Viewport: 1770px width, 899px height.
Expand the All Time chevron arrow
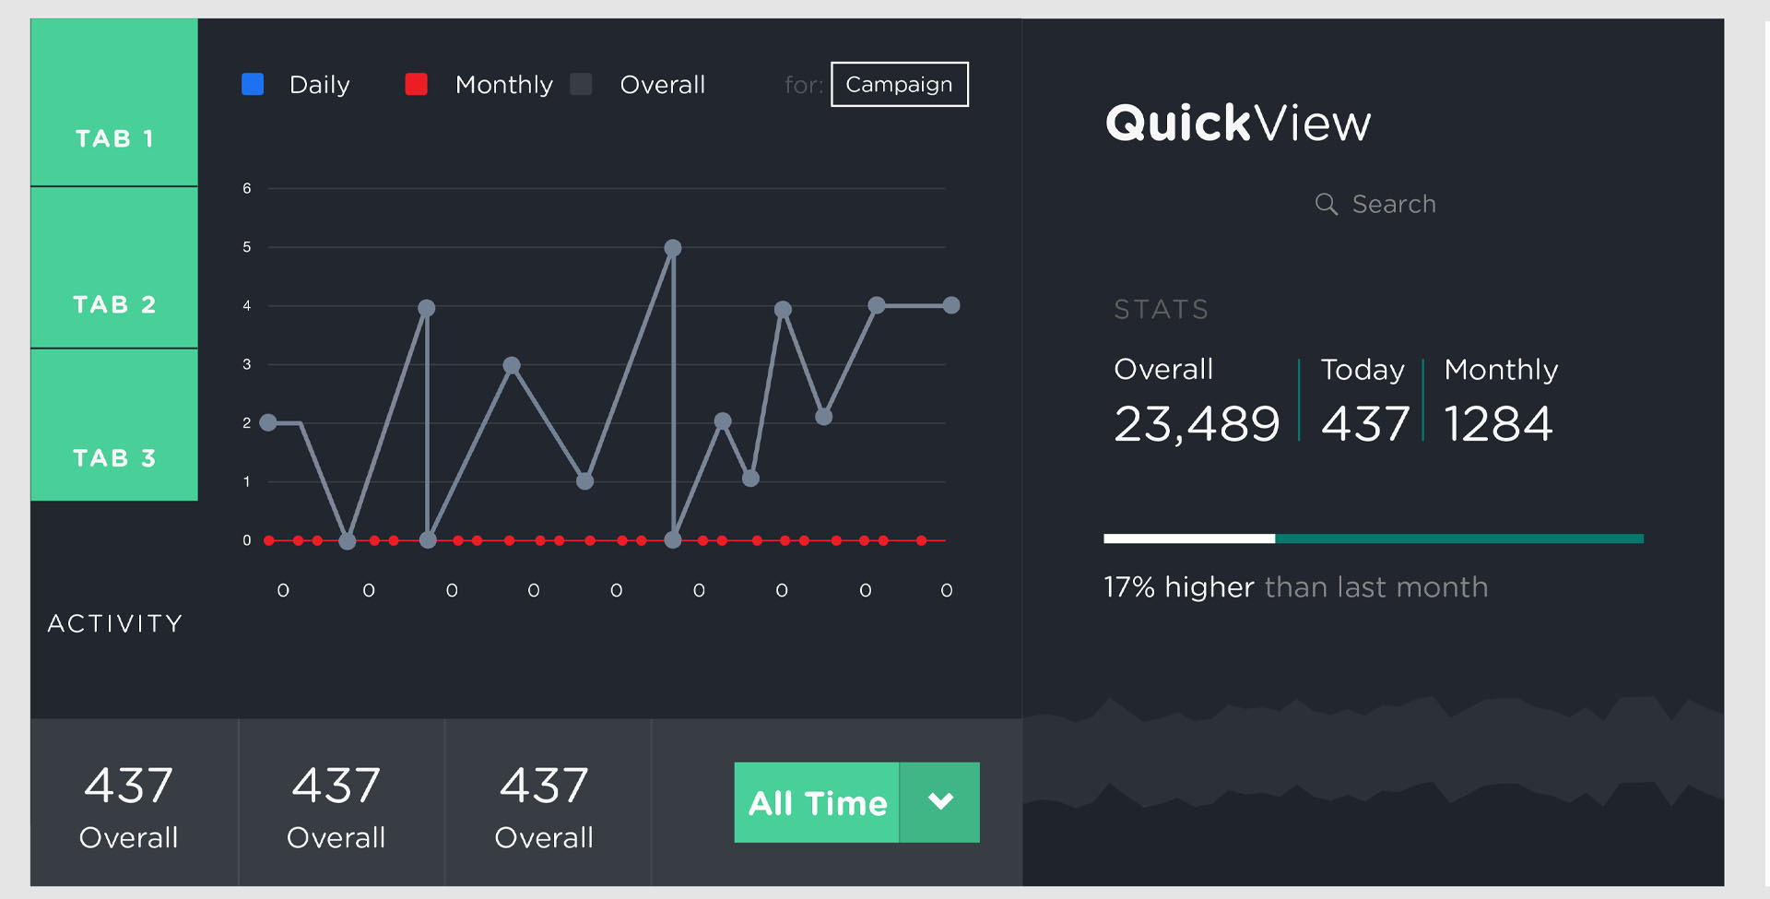[939, 802]
